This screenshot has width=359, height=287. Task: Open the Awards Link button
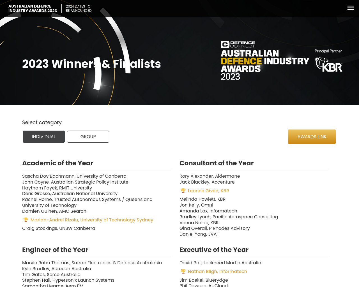(x=312, y=137)
